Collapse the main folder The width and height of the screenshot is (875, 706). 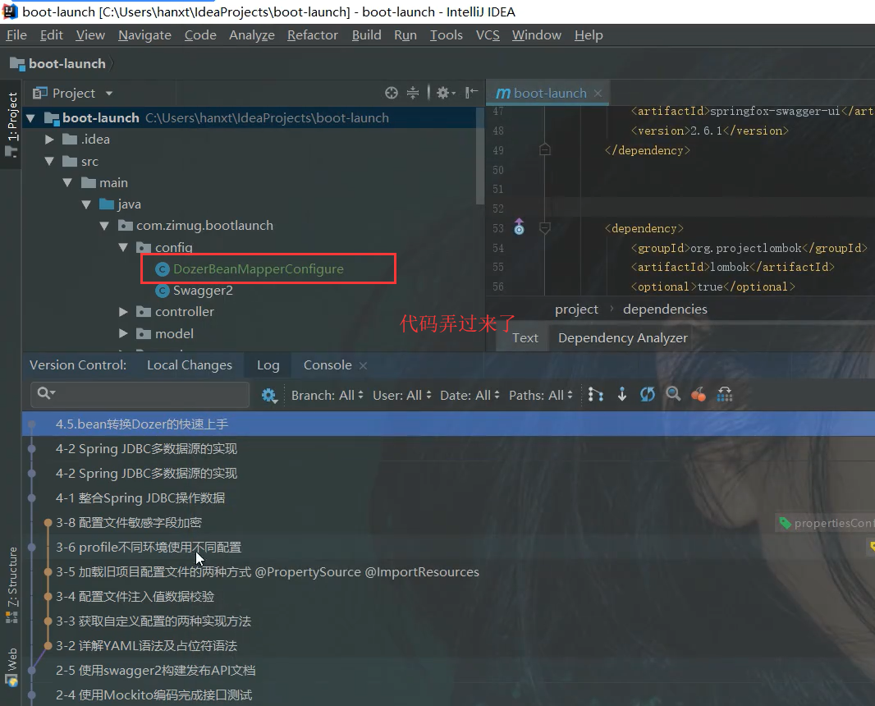tap(67, 182)
